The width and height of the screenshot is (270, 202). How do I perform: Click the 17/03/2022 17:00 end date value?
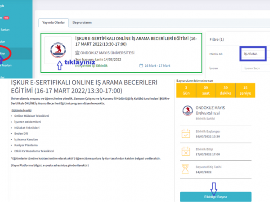207,154
